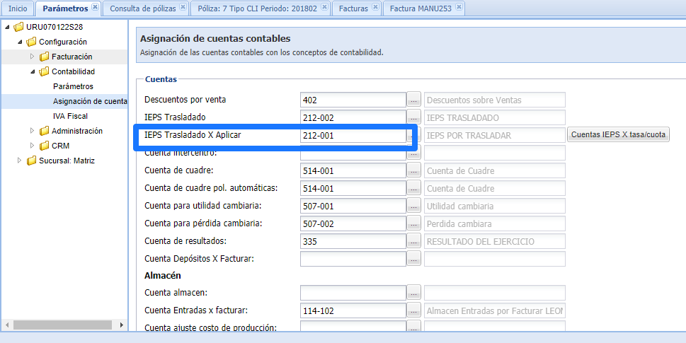The height and width of the screenshot is (343, 686).
Task: Expand the Facturación tree node
Action: click(32, 57)
